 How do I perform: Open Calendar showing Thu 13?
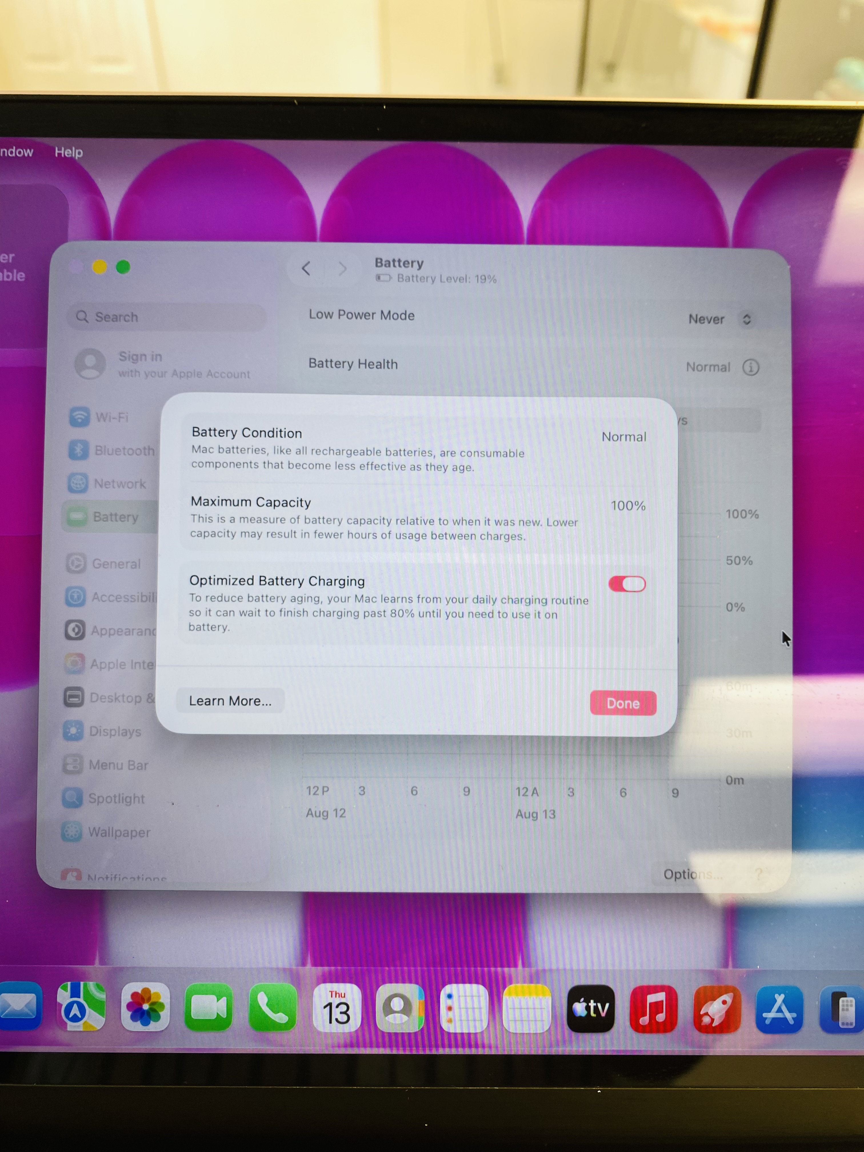(337, 1008)
